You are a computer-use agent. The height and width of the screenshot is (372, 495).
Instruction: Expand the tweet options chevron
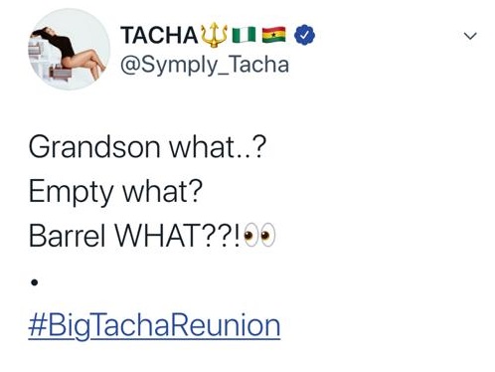[x=470, y=36]
